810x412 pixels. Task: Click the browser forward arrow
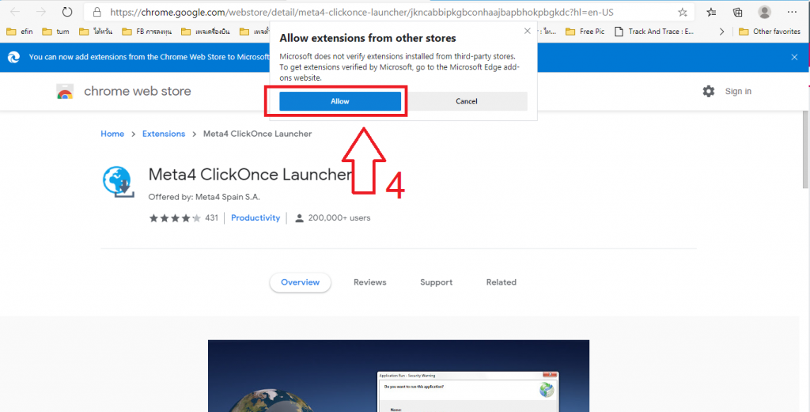[x=41, y=12]
